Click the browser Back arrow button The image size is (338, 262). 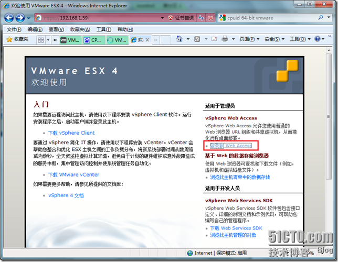pyautogui.click(x=9, y=18)
